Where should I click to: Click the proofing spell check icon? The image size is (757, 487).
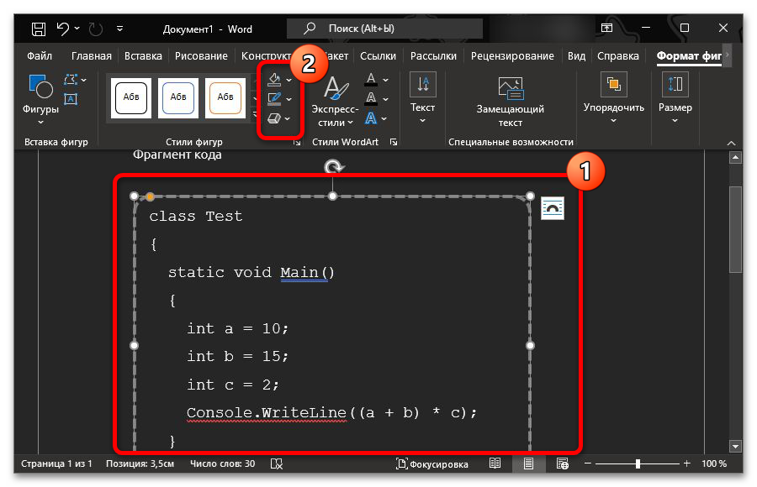click(x=277, y=463)
